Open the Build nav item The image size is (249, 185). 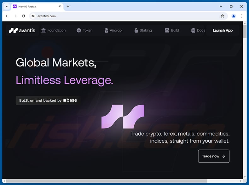point(172,30)
